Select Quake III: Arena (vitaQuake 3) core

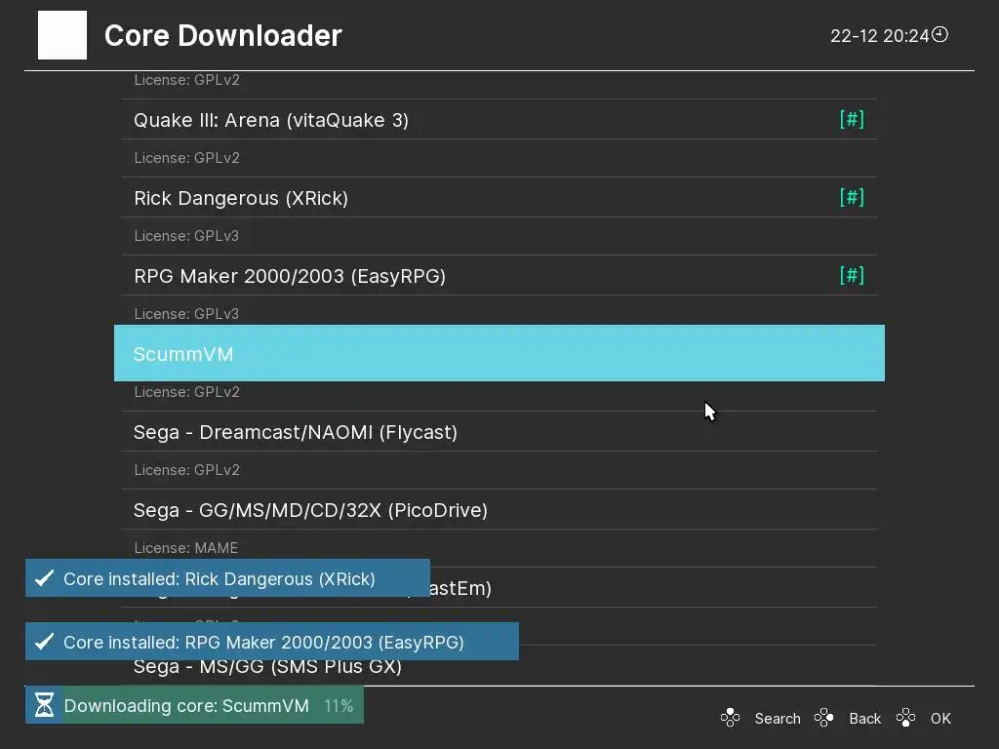(499, 120)
